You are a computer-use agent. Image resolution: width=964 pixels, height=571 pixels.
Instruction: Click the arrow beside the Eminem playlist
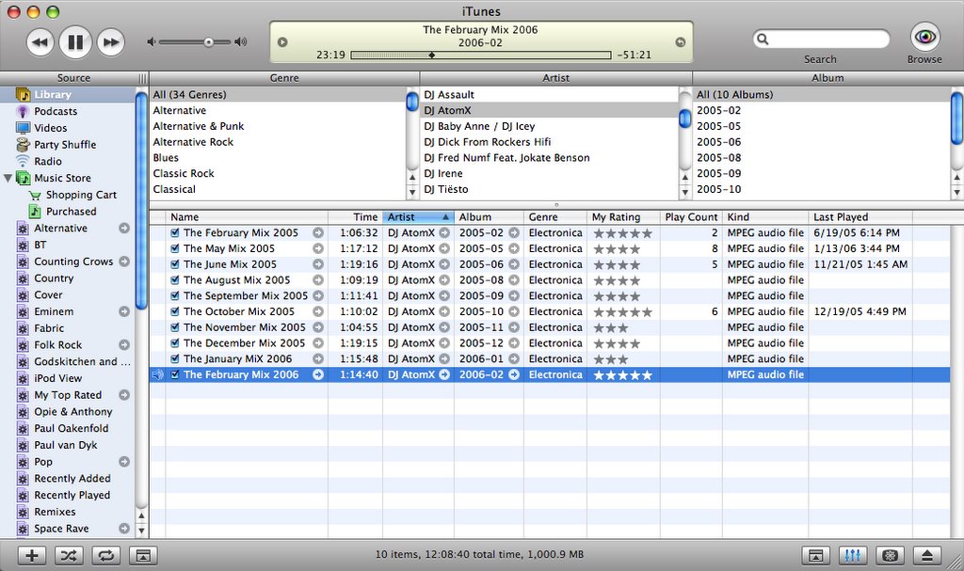124,311
